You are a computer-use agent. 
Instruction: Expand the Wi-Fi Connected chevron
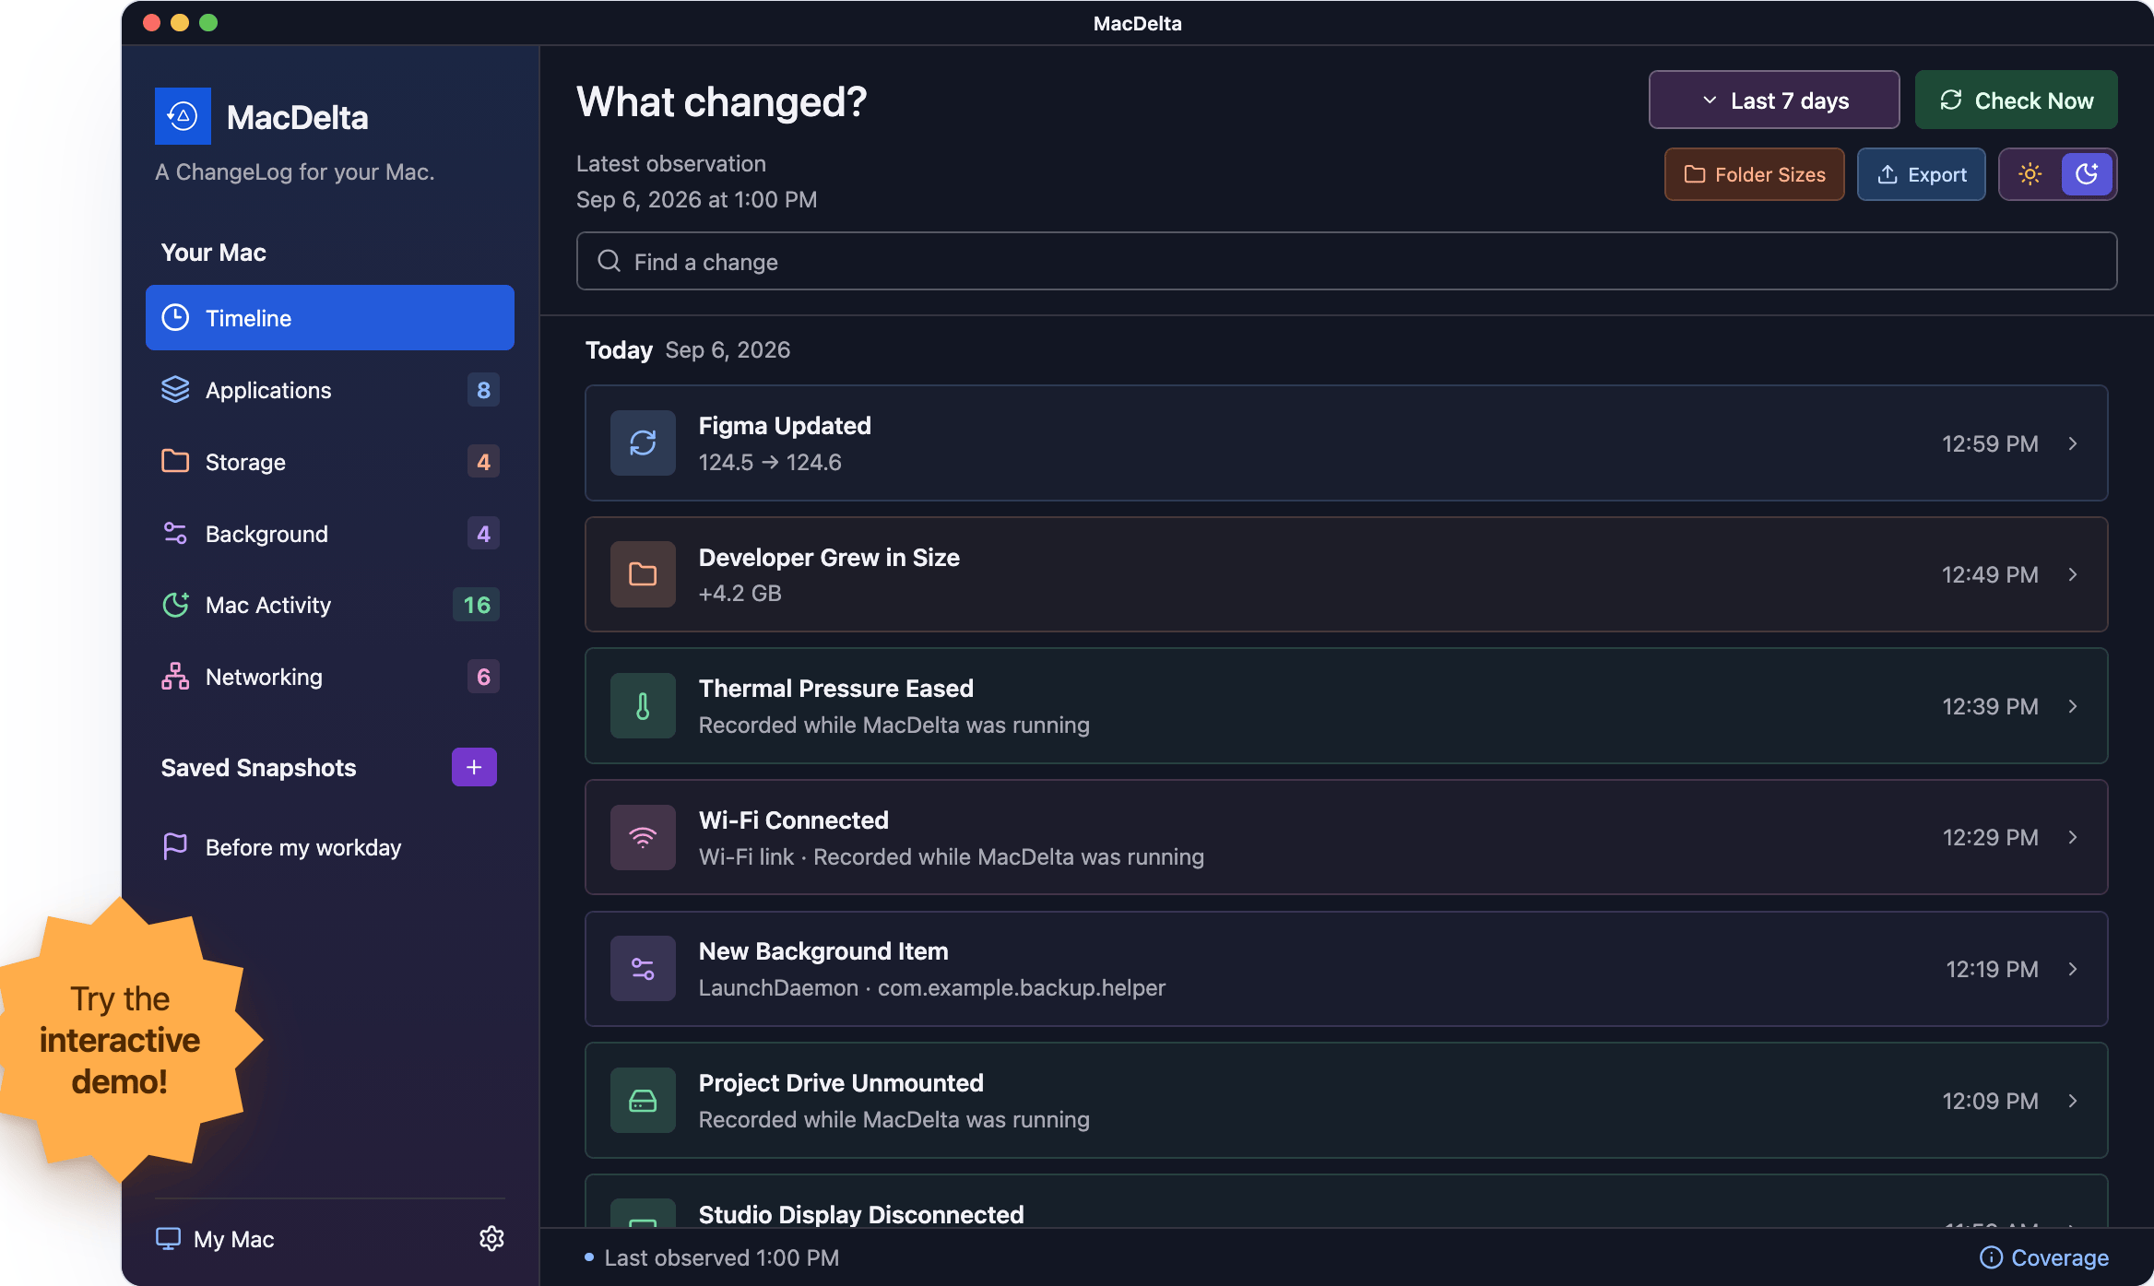click(x=2073, y=837)
